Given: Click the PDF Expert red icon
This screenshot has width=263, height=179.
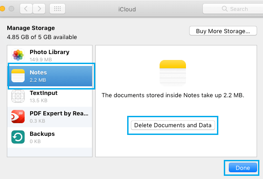Looking at the screenshot, I should [18, 116].
